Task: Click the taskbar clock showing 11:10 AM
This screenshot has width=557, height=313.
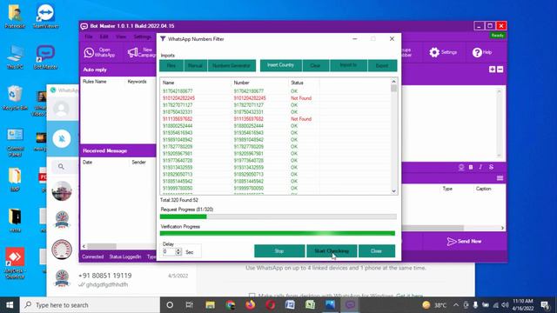Action: point(523,305)
